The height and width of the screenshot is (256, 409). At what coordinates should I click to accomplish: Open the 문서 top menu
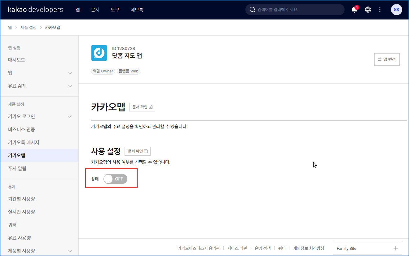pos(95,10)
